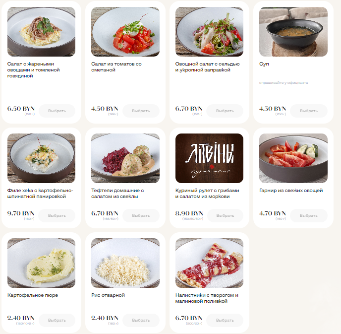Open the raspberry pancakes photo
The width and height of the screenshot is (341, 334).
tap(210, 263)
